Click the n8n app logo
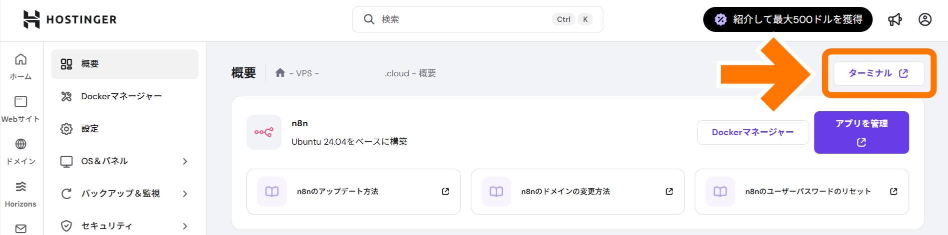948x235 pixels. (264, 132)
